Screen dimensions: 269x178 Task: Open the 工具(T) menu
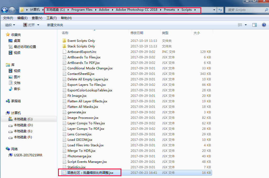(x=52, y=18)
